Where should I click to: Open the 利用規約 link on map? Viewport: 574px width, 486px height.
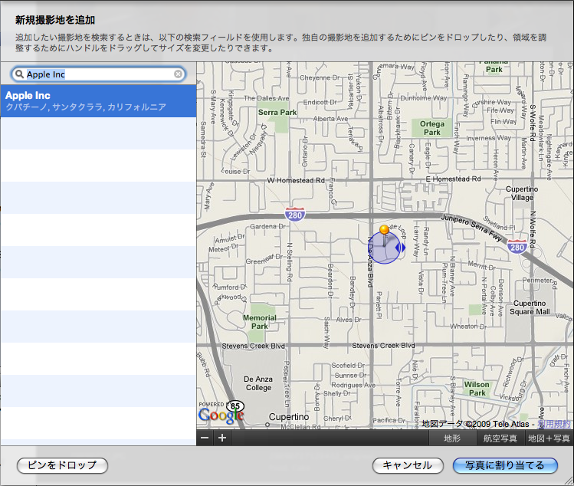coord(554,424)
